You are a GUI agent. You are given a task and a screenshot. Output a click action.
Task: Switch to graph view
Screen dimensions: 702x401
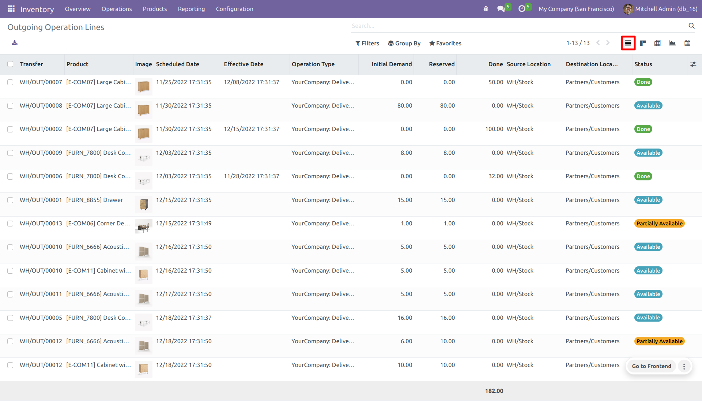[672, 43]
